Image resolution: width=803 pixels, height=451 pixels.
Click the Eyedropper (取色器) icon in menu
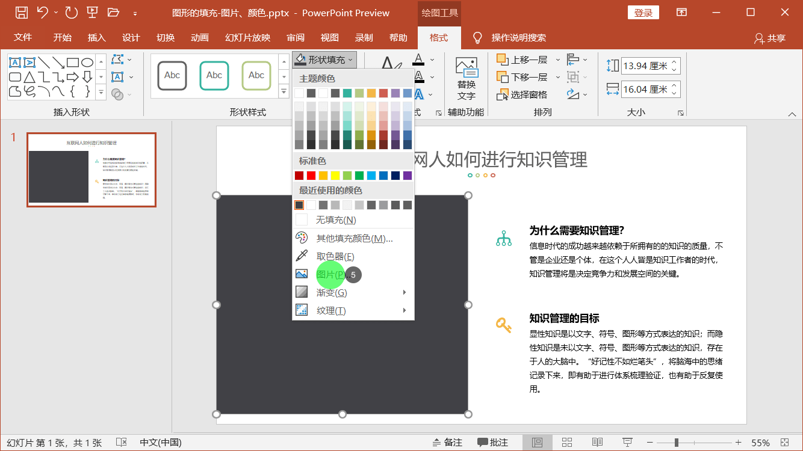point(302,256)
